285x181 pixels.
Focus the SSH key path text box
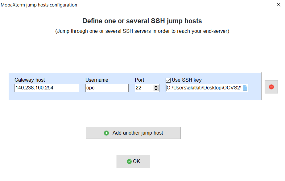(204, 88)
